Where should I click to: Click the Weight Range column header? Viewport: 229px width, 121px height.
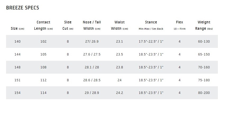click(x=204, y=25)
